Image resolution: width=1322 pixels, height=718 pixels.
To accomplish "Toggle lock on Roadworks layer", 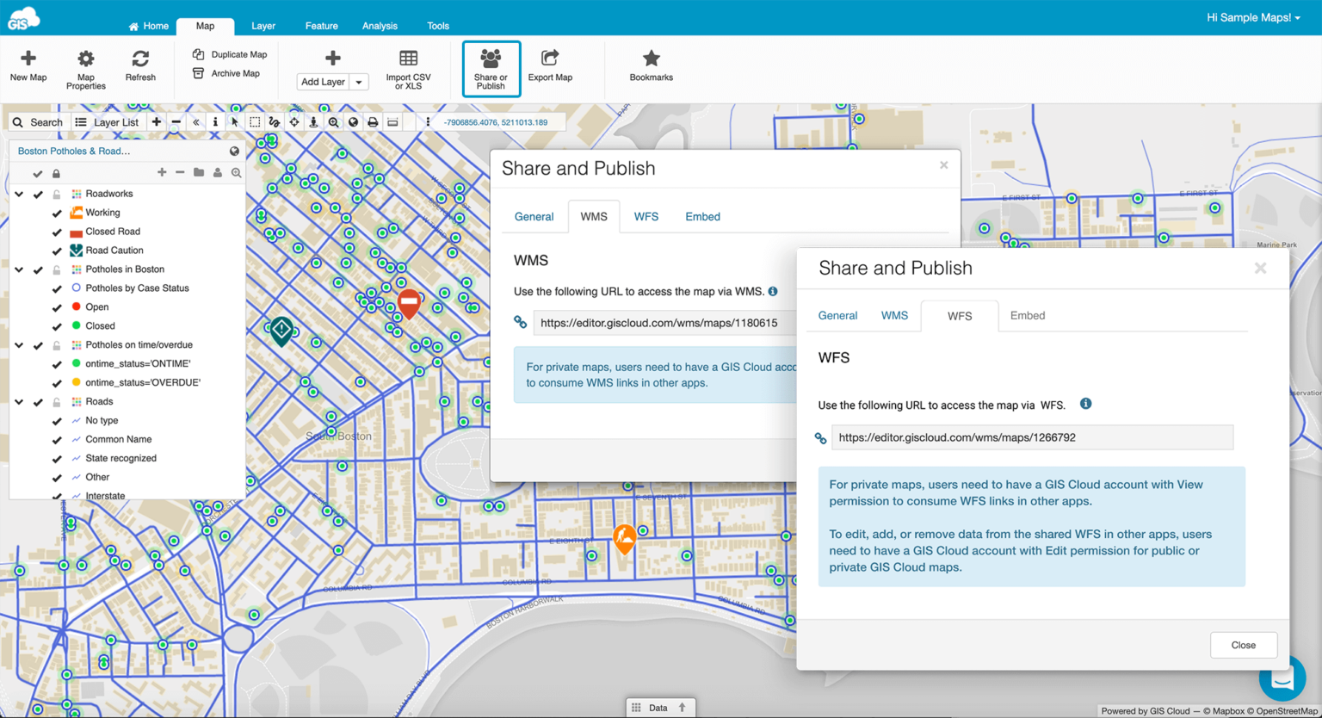I will (x=57, y=195).
